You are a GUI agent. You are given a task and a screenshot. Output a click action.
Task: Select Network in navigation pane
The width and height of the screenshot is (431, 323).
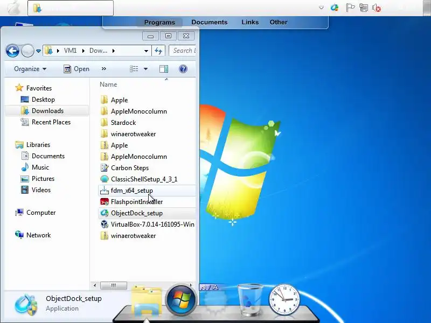pos(38,235)
